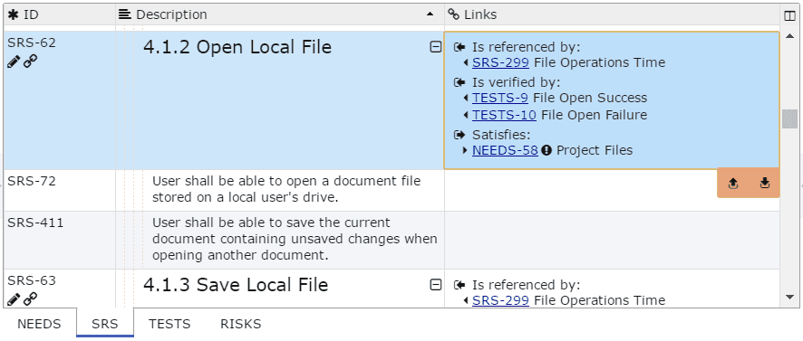Click the triangle marker before NEEDS-58

click(x=466, y=150)
